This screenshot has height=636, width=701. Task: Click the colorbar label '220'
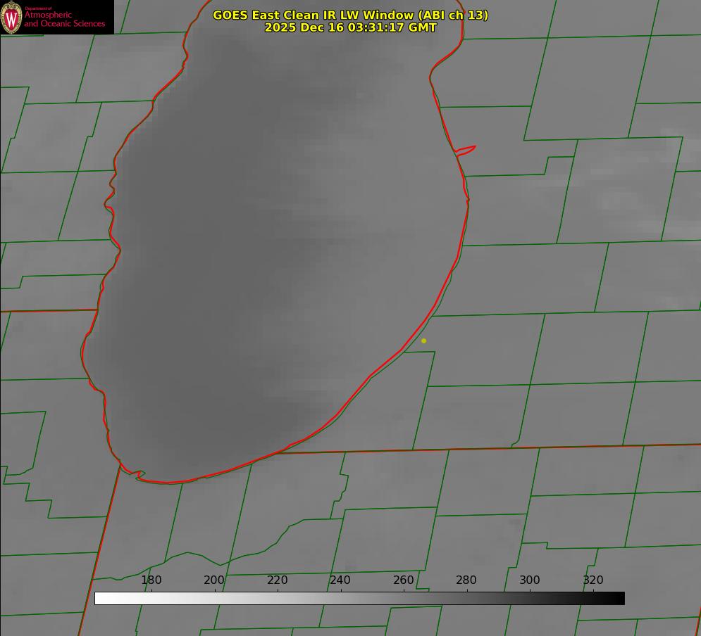pyautogui.click(x=277, y=580)
